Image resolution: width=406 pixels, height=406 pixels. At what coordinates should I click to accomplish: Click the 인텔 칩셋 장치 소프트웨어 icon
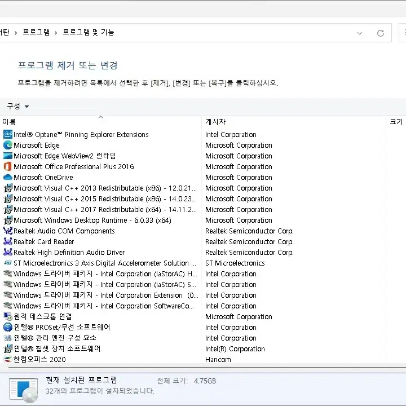(8, 348)
